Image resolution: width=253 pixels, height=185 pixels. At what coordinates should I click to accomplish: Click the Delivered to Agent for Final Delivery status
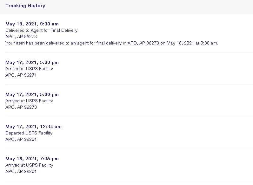click(42, 31)
